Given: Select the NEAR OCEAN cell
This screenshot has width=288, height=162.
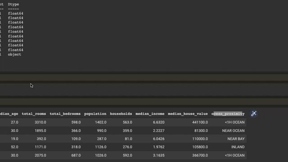Looking at the screenshot, I should point(233,130).
